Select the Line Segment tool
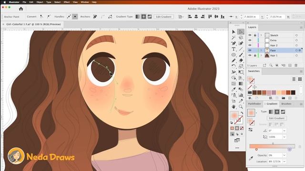Screen dimensions: 305x171 (x=241, y=49)
